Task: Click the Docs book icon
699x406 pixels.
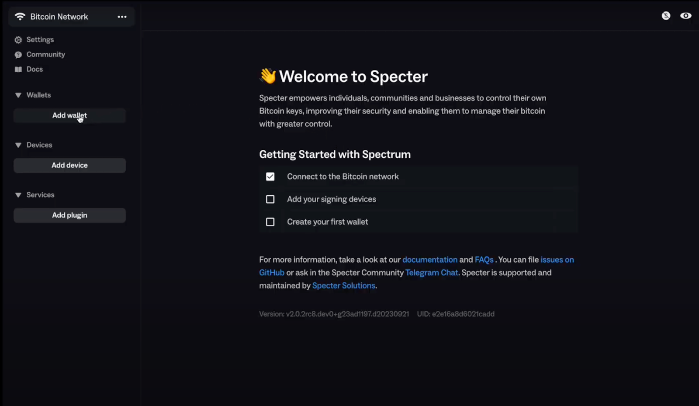Action: 18,69
